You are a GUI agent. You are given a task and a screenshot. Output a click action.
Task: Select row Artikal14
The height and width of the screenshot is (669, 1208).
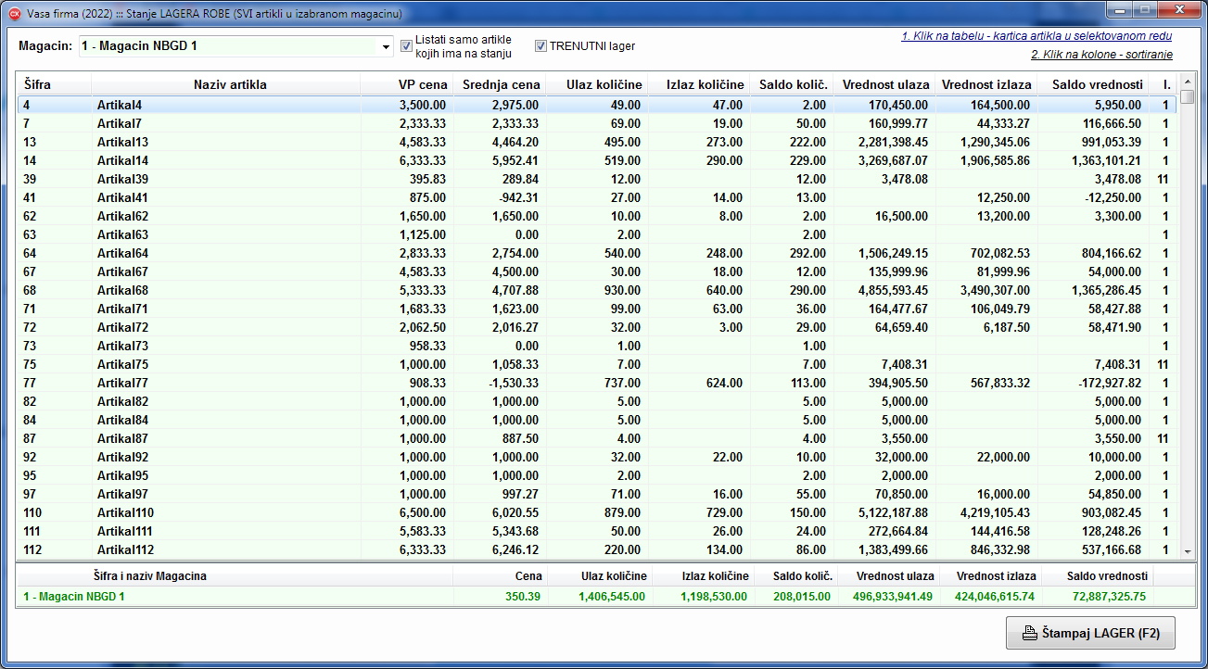point(597,160)
